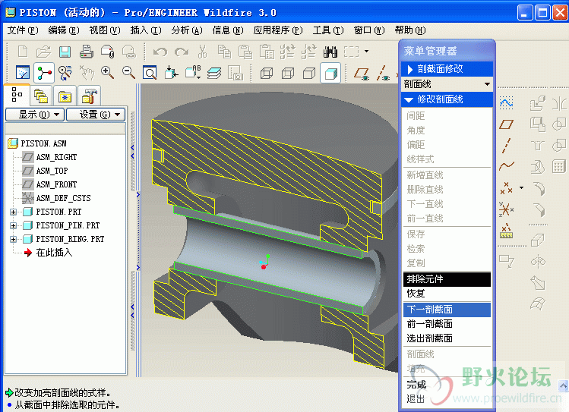The width and height of the screenshot is (569, 412).
Task: Toggle the spin center icon
Action: point(44,73)
